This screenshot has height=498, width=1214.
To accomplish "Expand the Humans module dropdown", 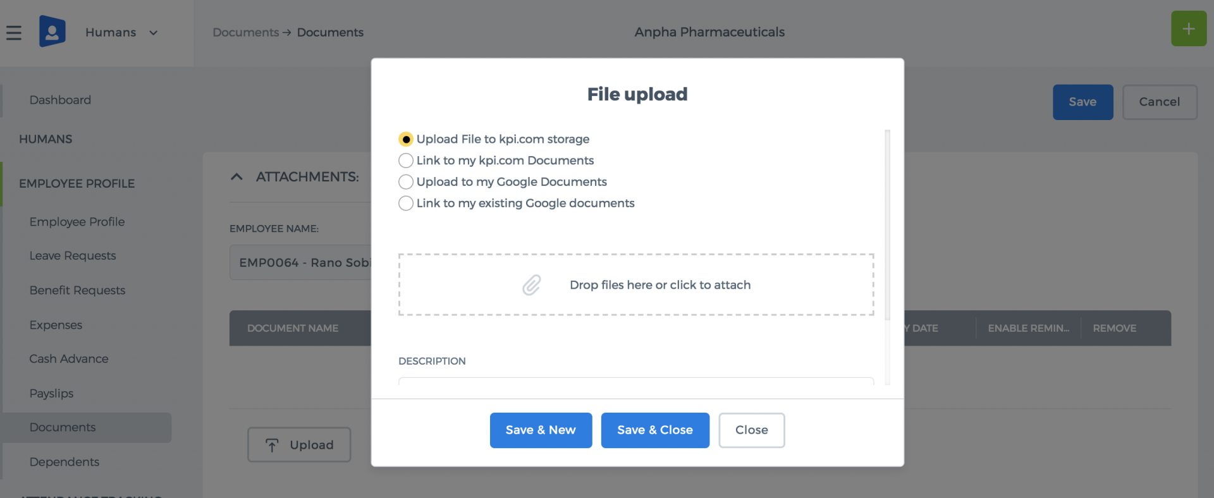I will click(153, 33).
